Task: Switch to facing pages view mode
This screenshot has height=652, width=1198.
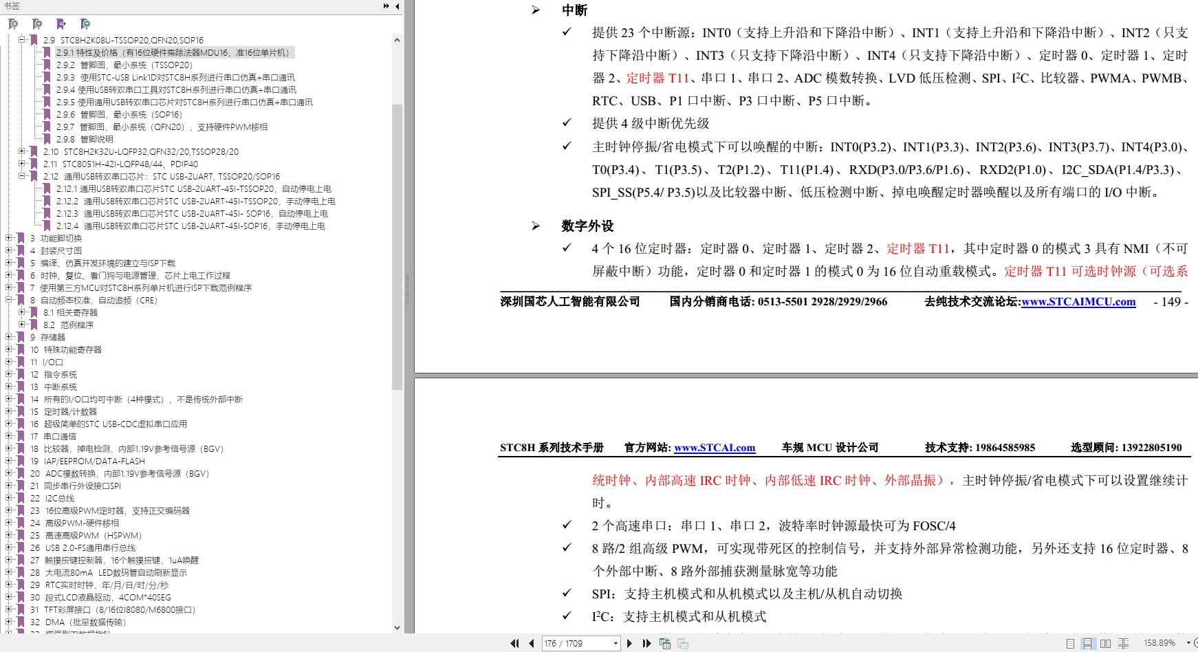Action: click(1105, 643)
